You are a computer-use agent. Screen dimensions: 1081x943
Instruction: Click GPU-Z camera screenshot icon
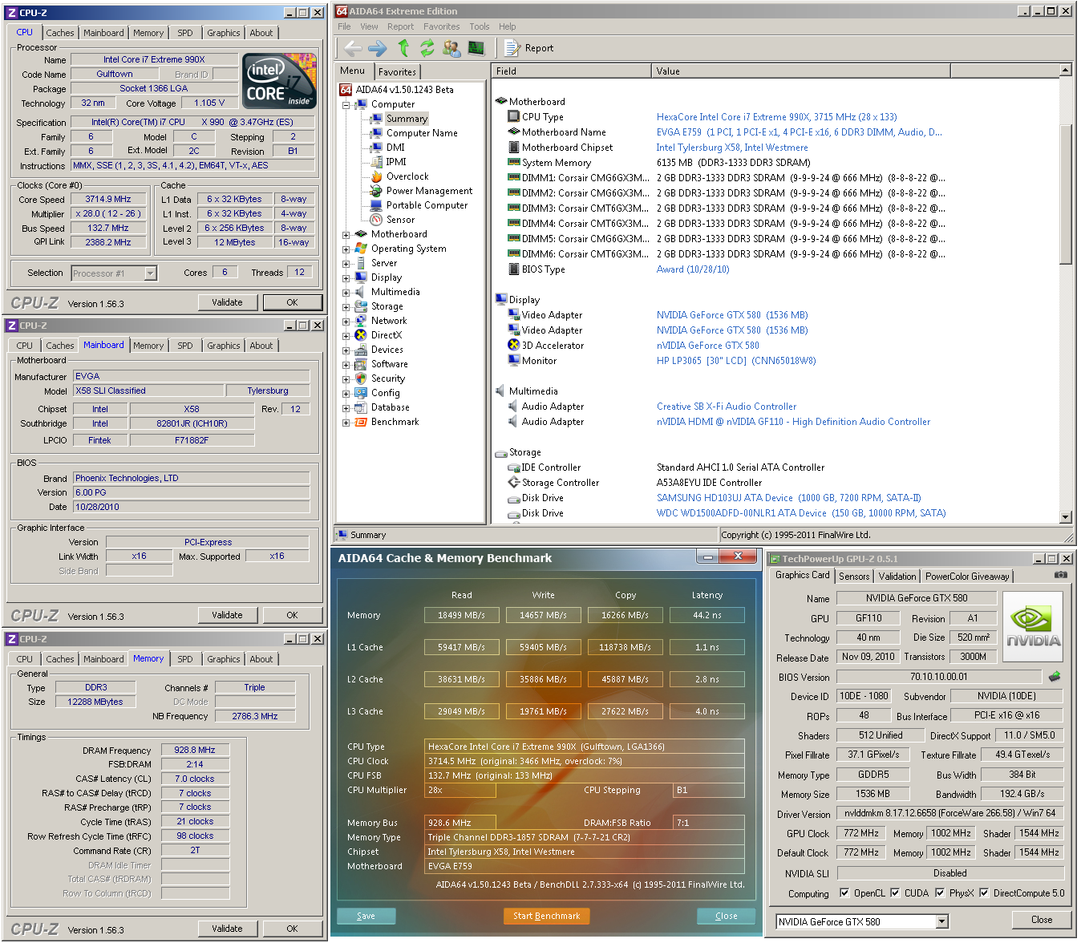pos(1060,575)
